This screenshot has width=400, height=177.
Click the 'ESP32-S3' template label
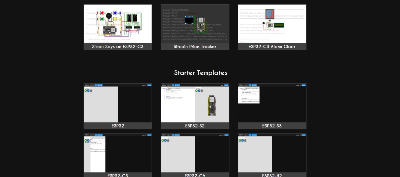click(x=272, y=126)
